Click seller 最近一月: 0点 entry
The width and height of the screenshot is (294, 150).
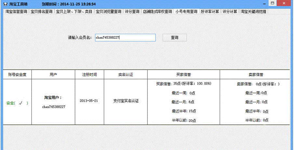point(256,102)
